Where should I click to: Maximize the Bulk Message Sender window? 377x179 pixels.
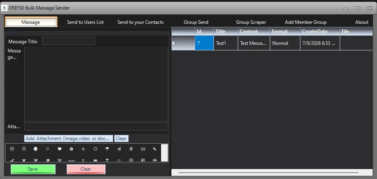coord(358,8)
